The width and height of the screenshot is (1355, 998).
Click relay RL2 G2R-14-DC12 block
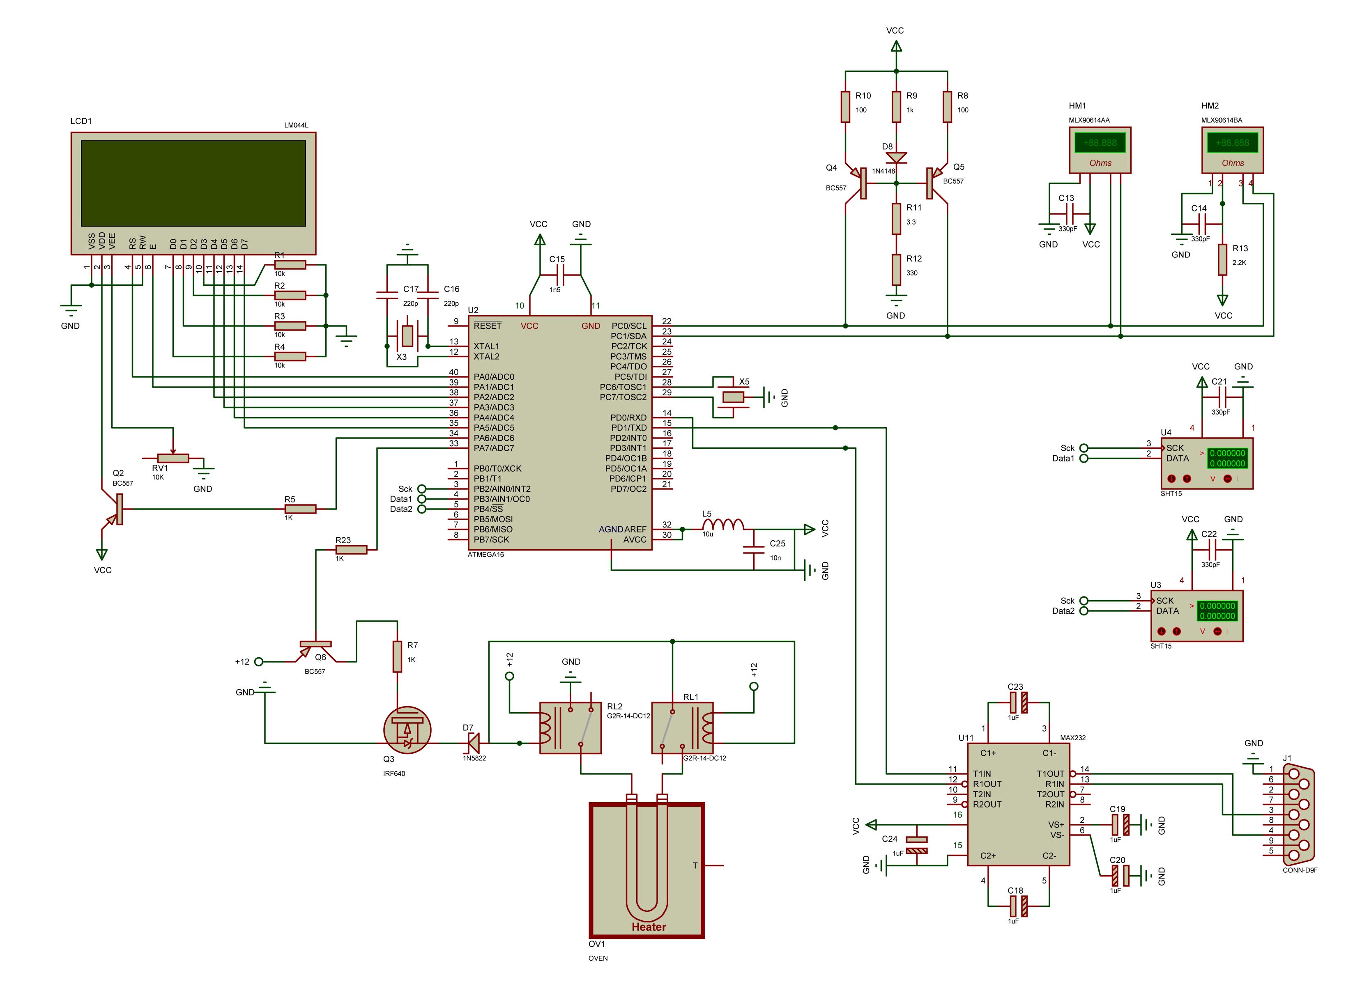point(570,727)
